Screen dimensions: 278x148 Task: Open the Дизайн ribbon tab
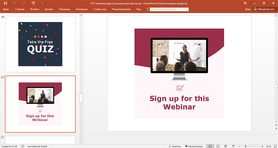(x=49, y=9)
